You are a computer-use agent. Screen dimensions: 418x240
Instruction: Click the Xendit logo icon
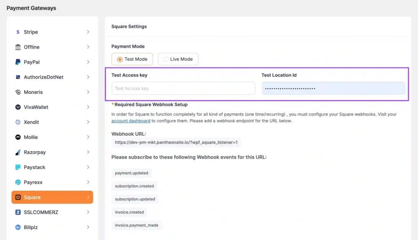18,122
